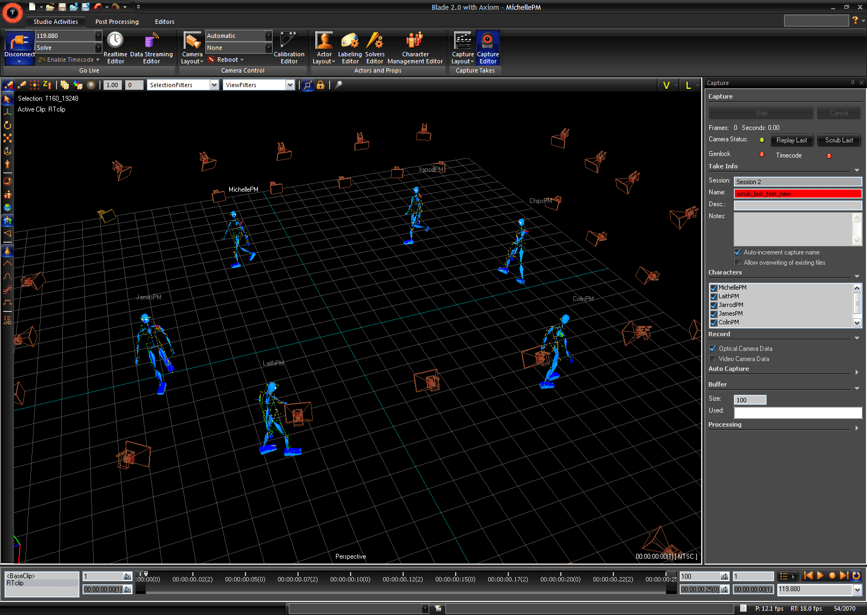Open the Labeling Editor
Screen dimensions: 867x615
(350, 48)
